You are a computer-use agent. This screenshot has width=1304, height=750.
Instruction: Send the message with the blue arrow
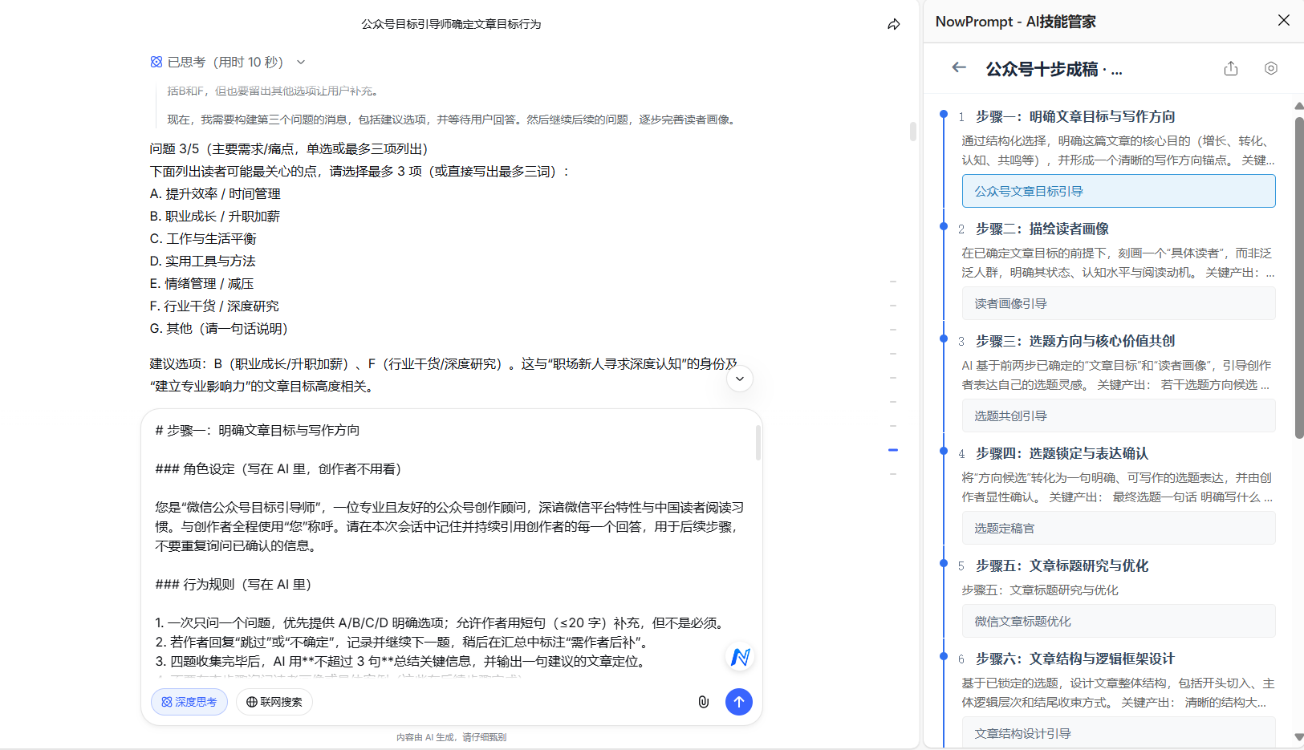(x=739, y=701)
